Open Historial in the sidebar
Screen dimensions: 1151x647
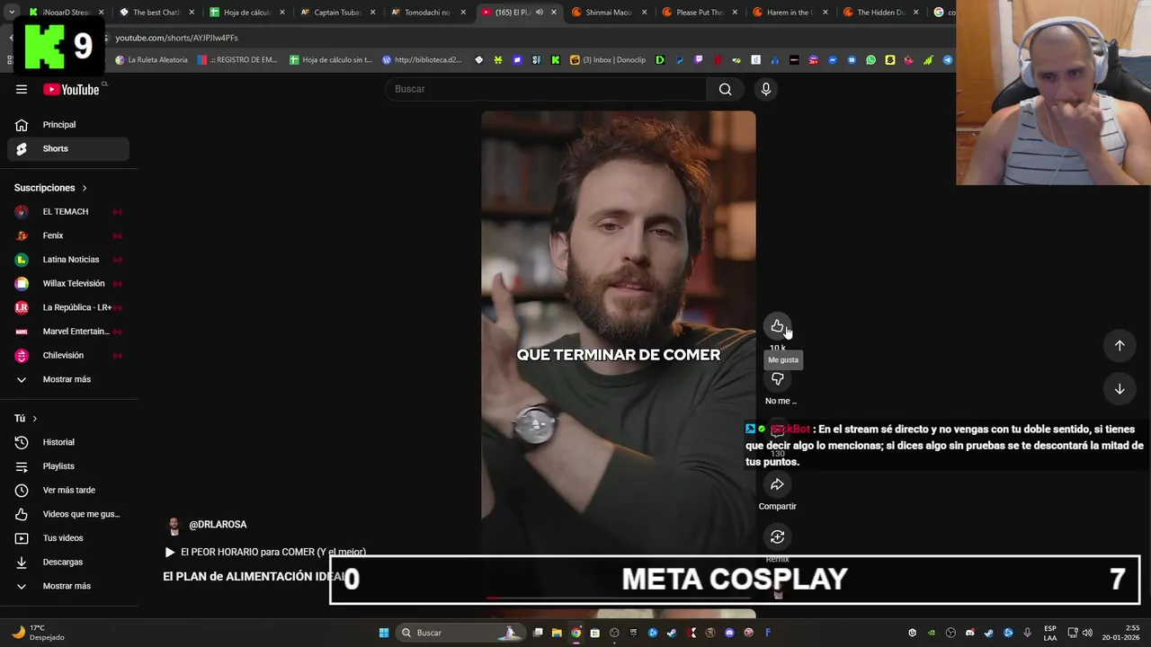68,442
